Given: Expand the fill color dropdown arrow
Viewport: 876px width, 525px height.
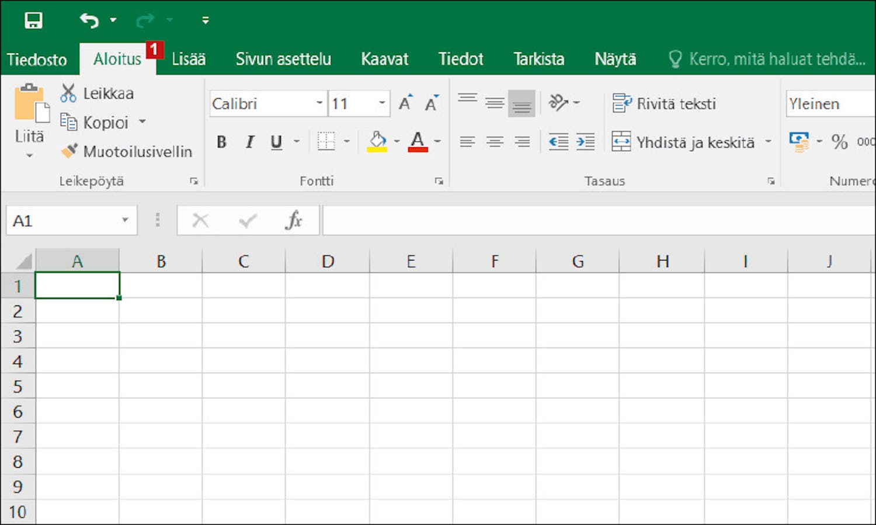Looking at the screenshot, I should (397, 141).
